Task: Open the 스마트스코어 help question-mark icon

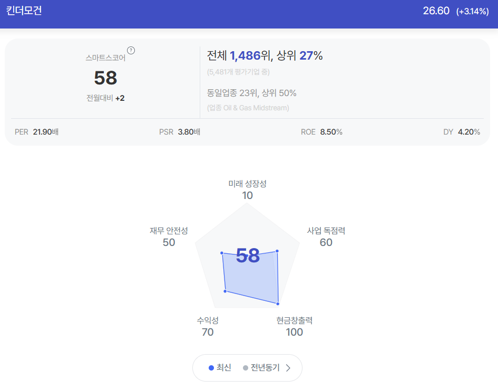Action: 131,51
